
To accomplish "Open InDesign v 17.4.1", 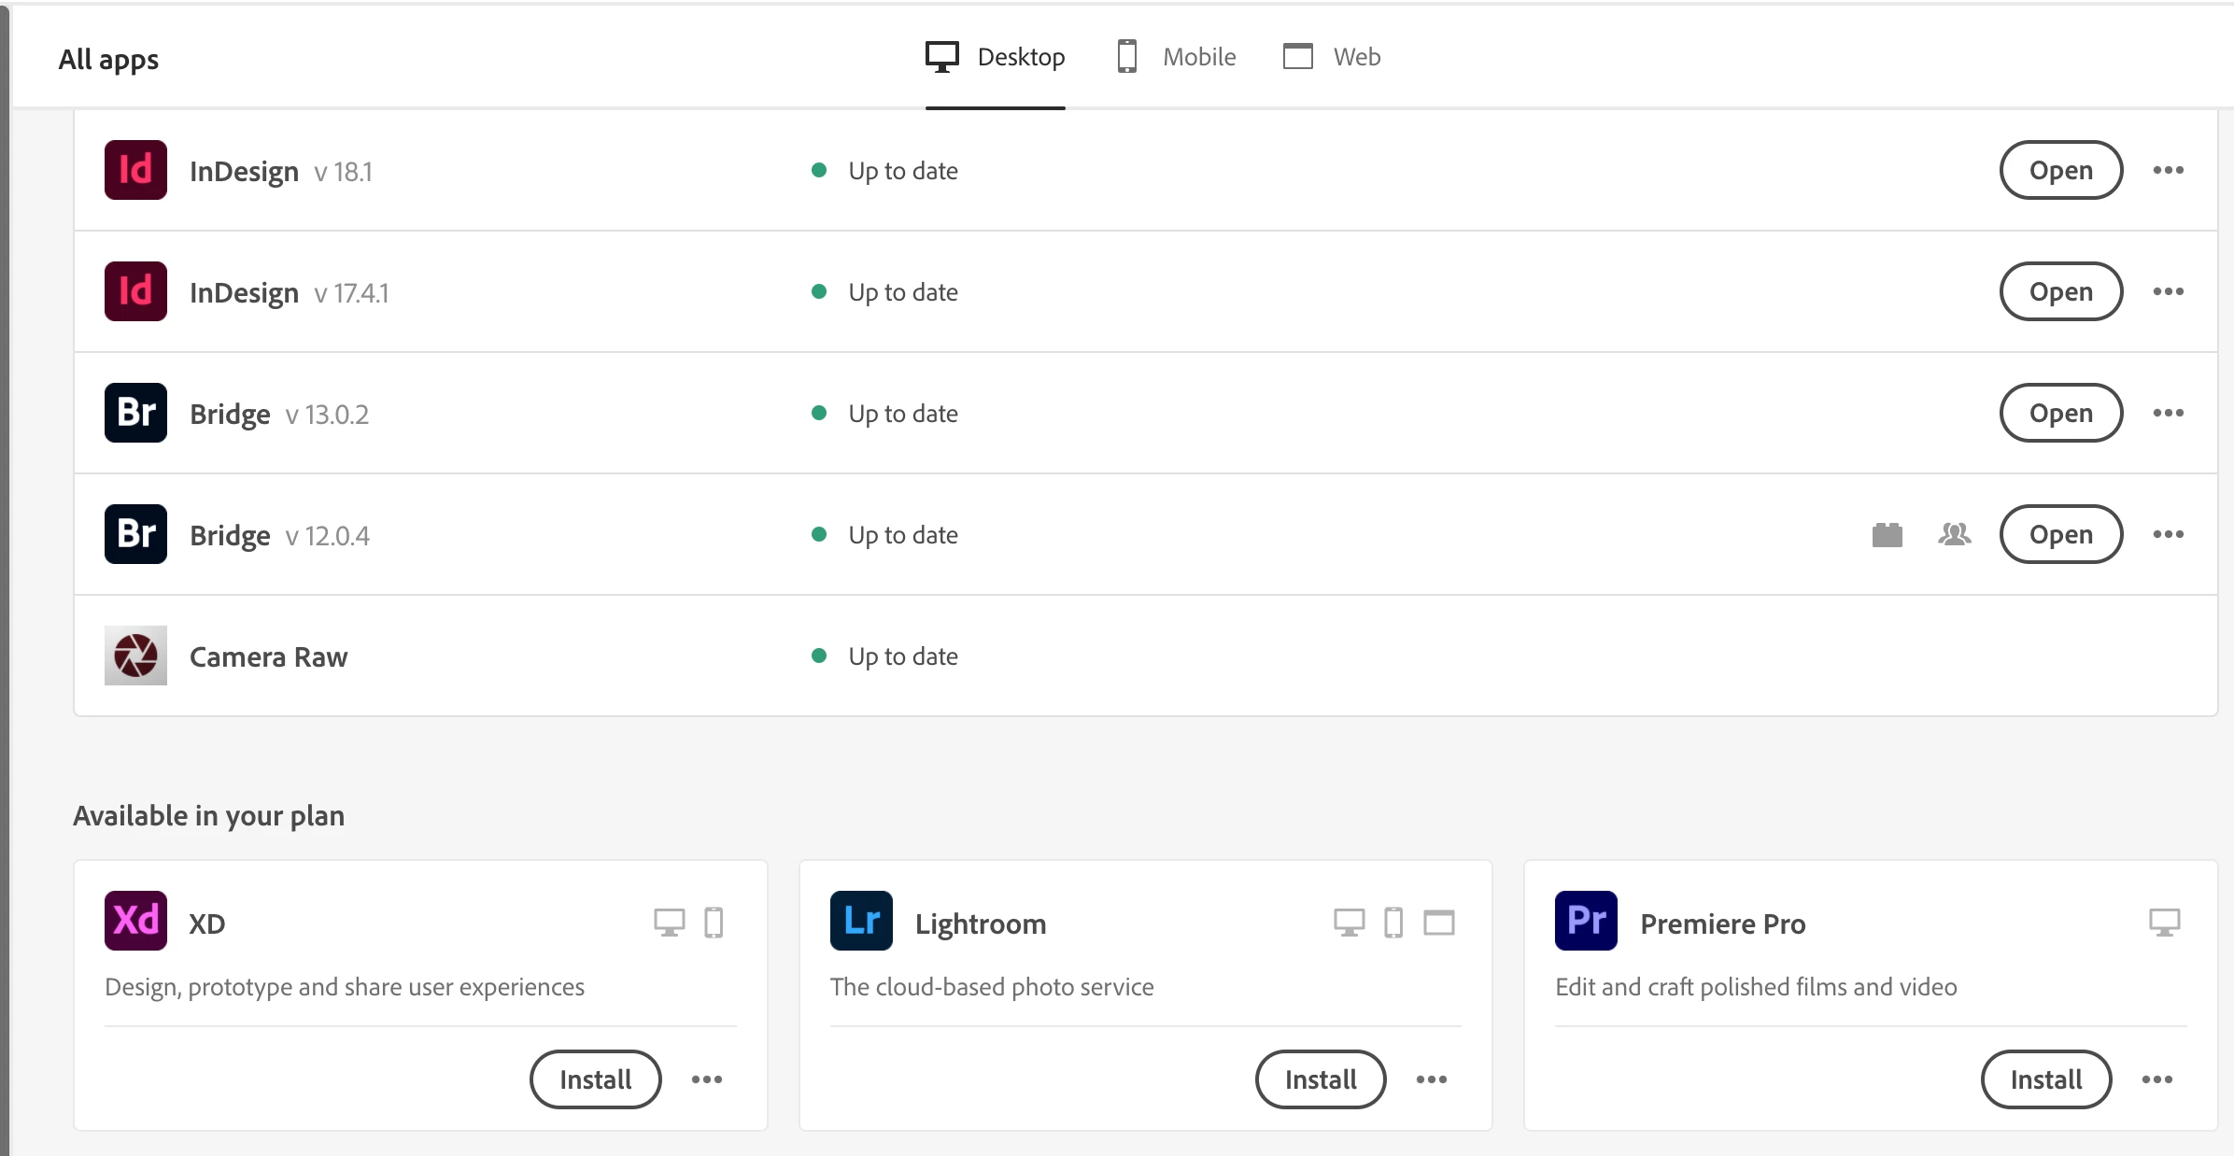I will 2060,291.
